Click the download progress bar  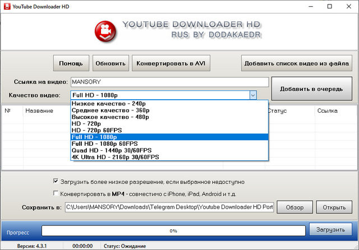tap(174, 230)
